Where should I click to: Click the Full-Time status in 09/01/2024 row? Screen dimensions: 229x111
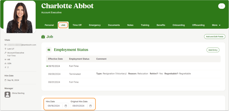tap(74, 82)
